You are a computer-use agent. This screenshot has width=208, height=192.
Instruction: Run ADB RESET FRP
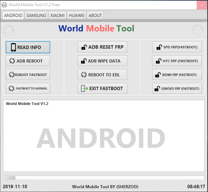pos(102,47)
